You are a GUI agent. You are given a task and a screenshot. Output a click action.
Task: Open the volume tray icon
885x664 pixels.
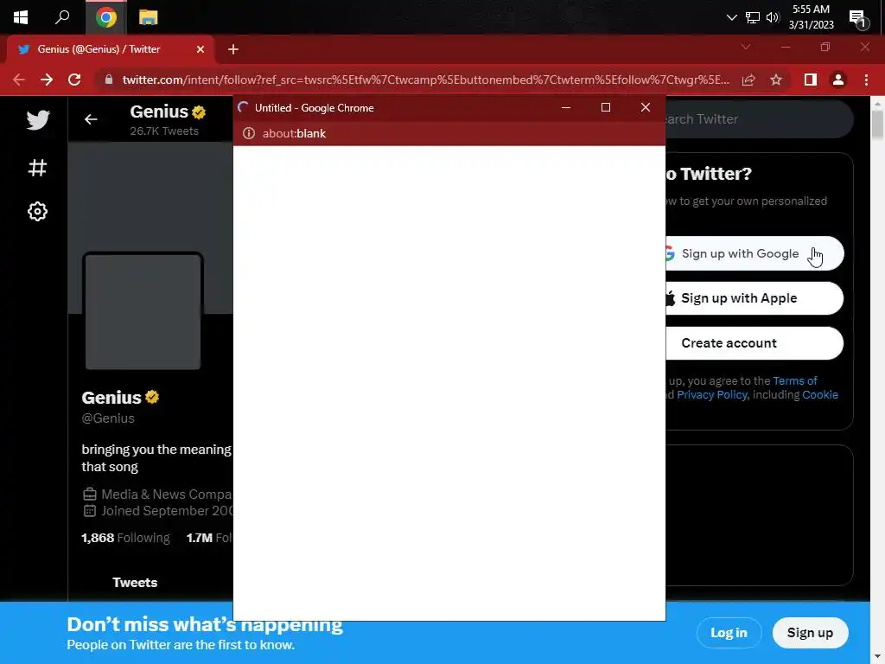coord(773,17)
